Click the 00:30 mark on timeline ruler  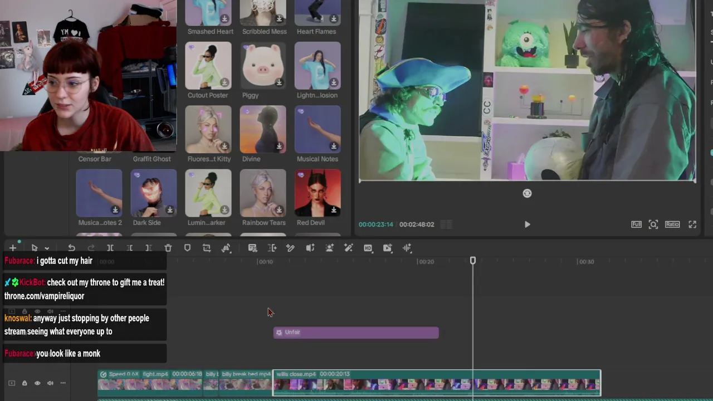pos(587,262)
